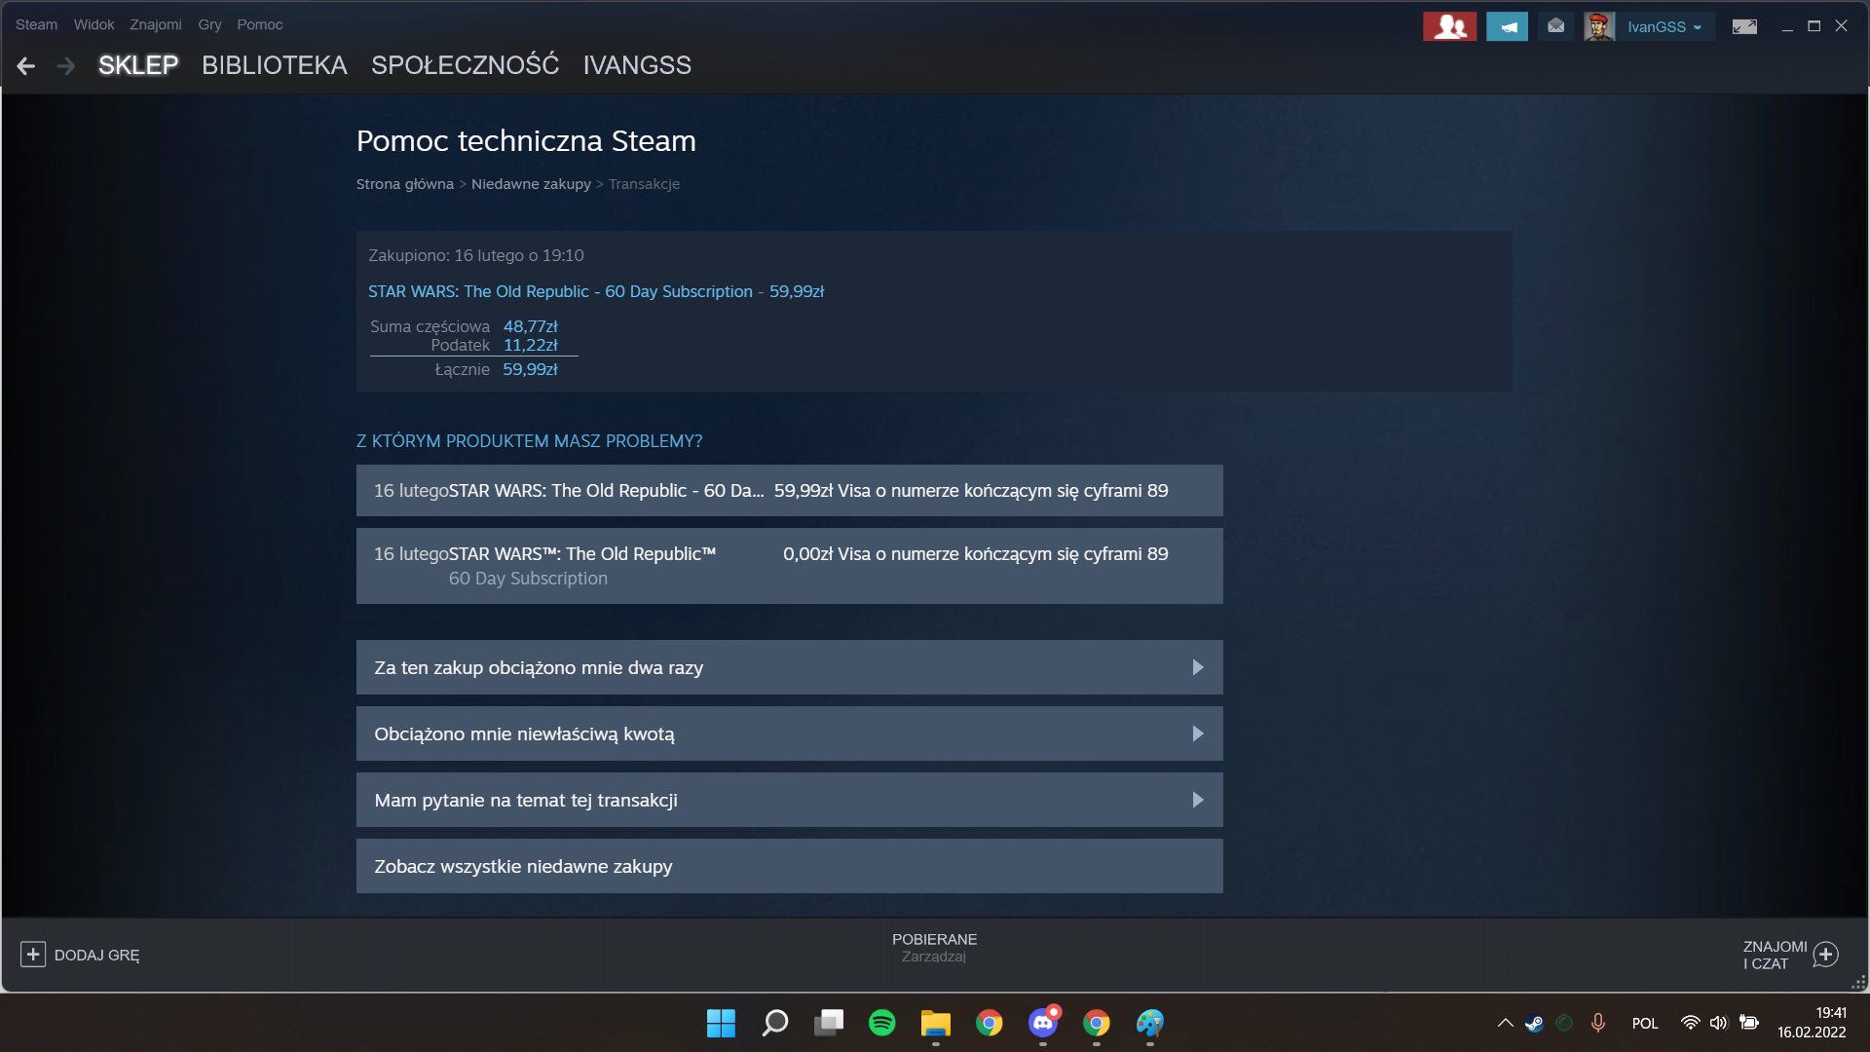Open the red friends activity icon
The height and width of the screenshot is (1052, 1870).
[x=1449, y=26]
